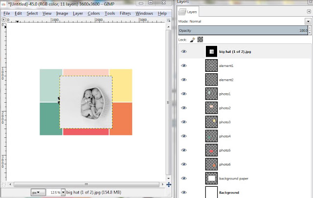The width and height of the screenshot is (313, 198).
Task: Open the layers panel configure tab arrow
Action: [x=309, y=12]
